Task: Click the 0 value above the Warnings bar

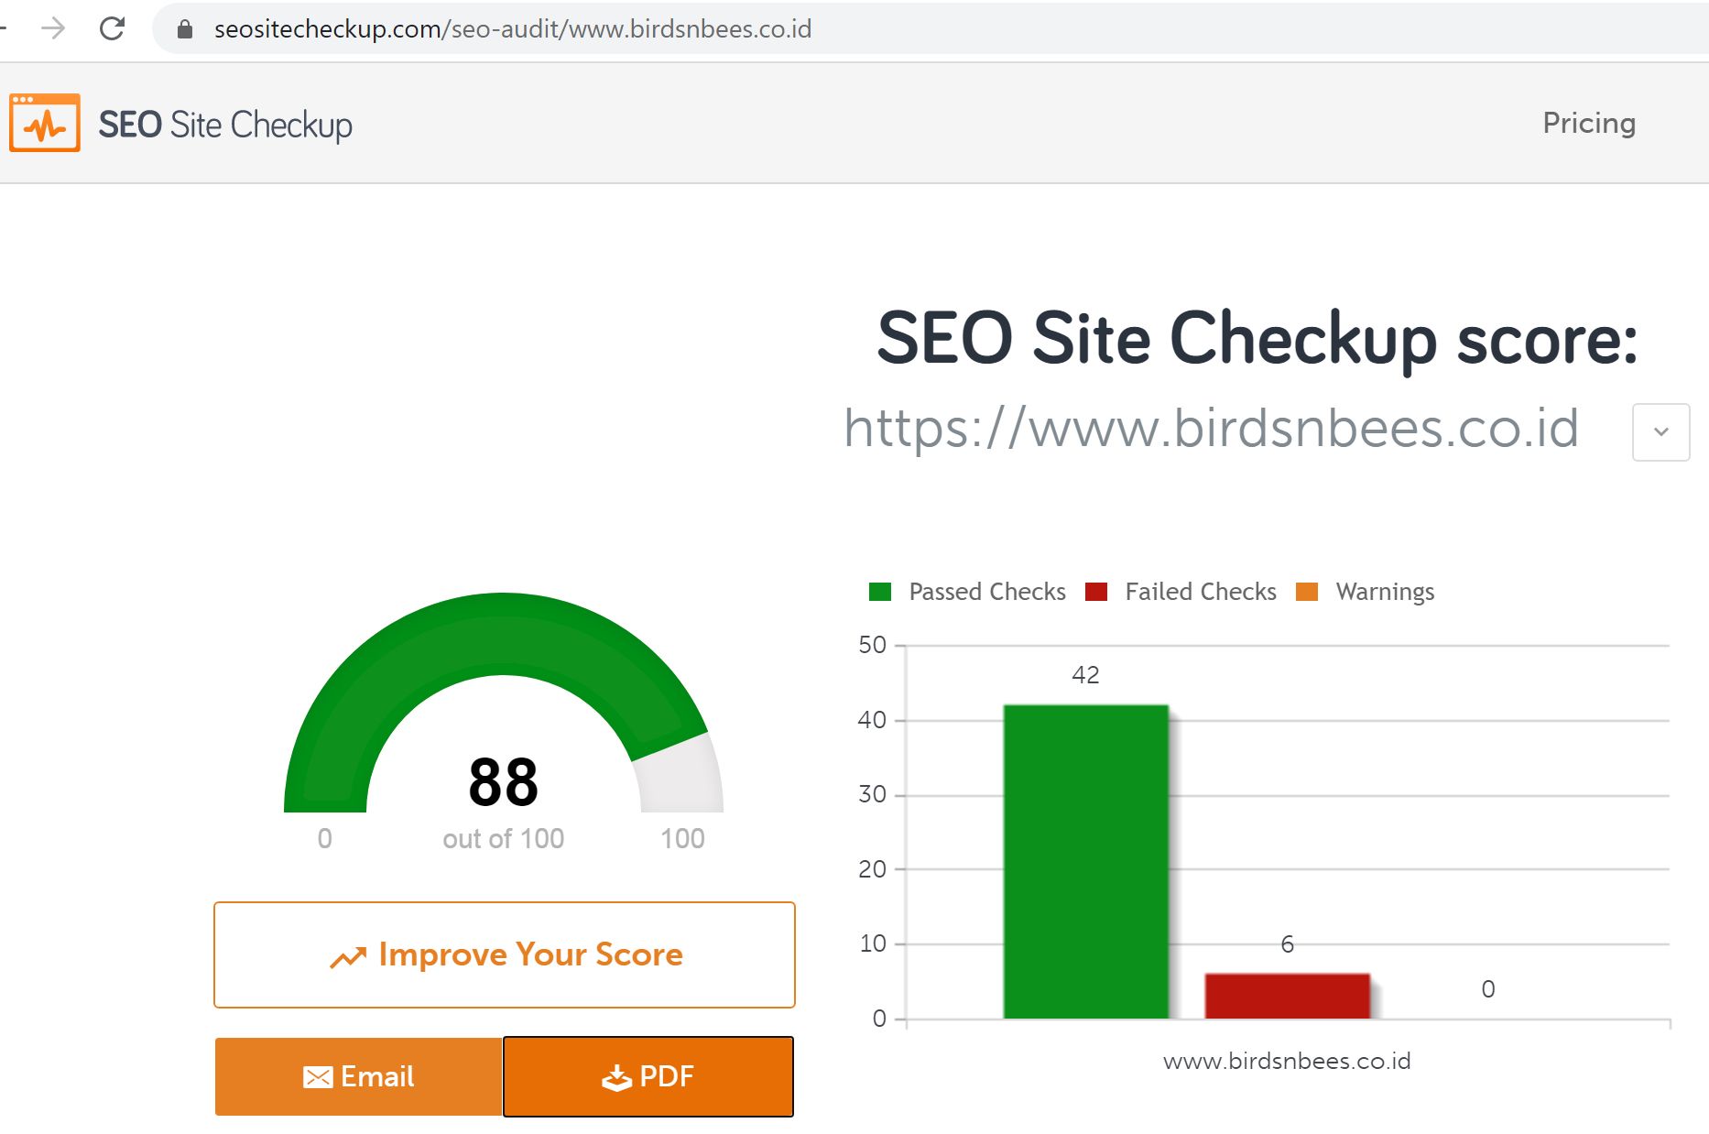Action: (1488, 989)
